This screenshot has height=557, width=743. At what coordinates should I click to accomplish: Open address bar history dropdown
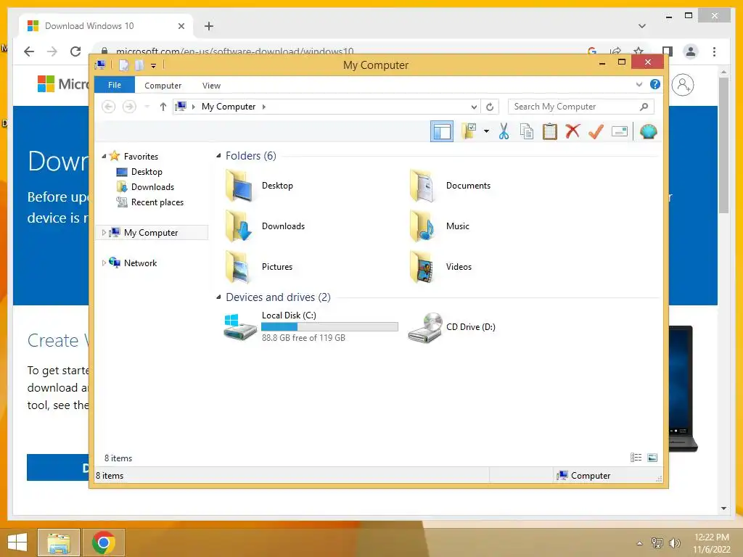[x=474, y=107]
